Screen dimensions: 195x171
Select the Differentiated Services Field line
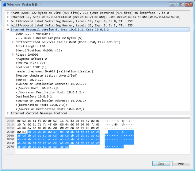point(68,42)
